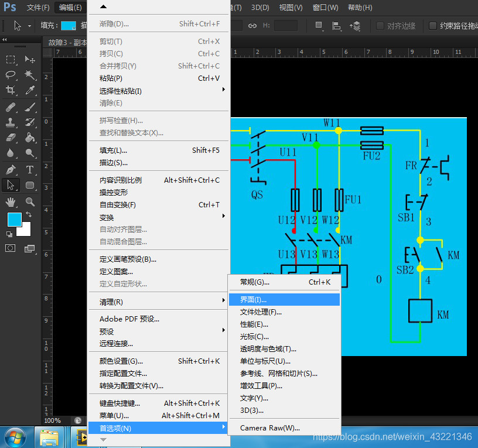
Task: Select the Blur tool
Action: pyautogui.click(x=11, y=153)
